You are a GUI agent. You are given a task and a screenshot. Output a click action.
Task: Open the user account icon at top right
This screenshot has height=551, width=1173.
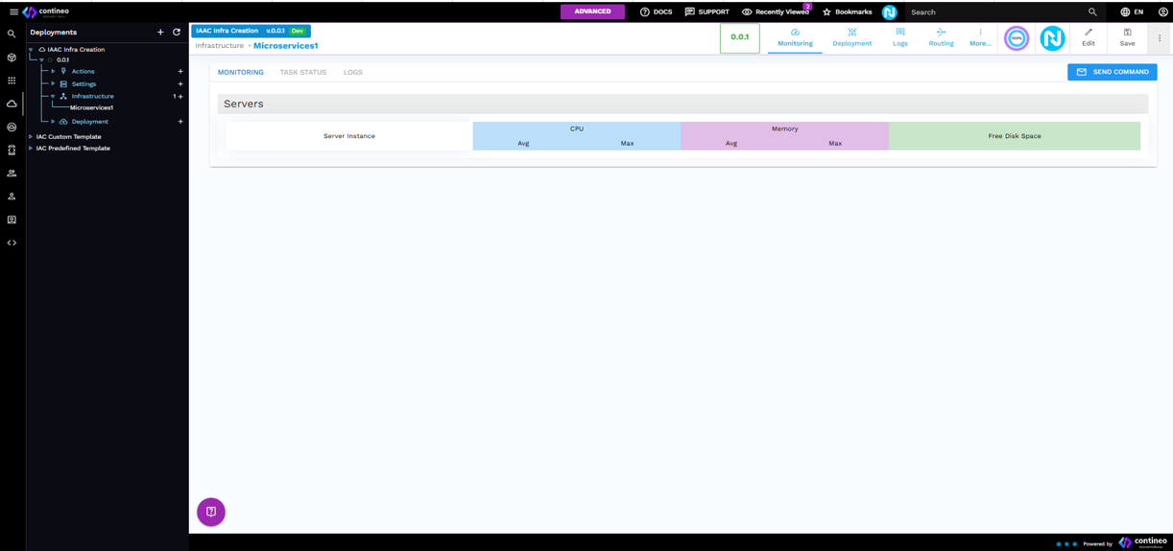[1162, 12]
